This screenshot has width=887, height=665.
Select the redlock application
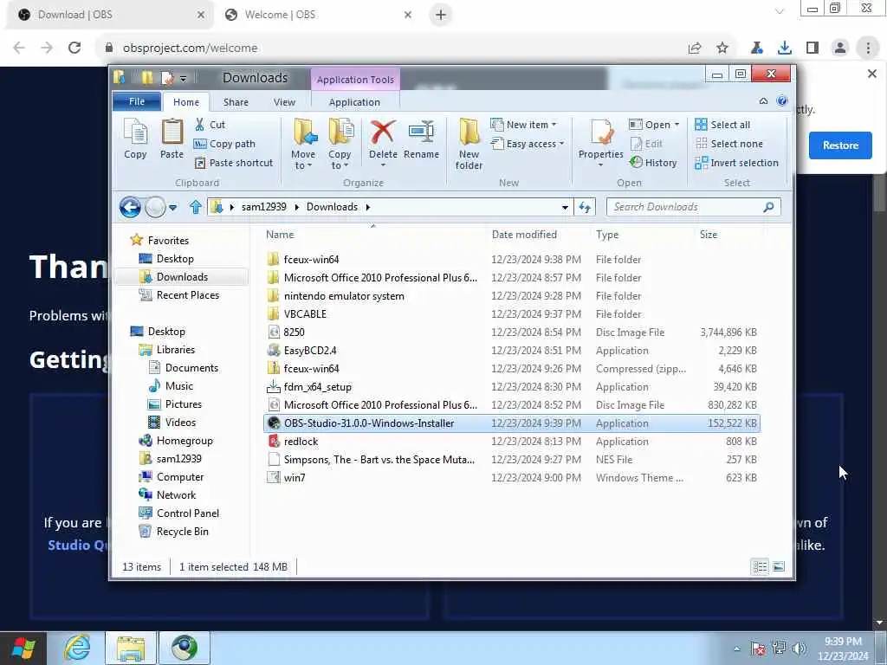click(301, 441)
